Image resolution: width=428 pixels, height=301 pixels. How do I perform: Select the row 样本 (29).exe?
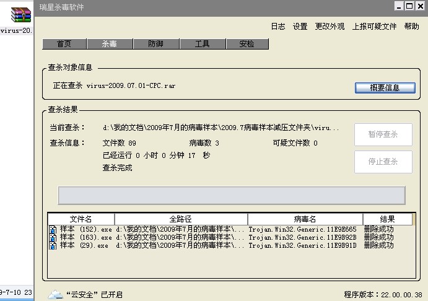click(x=232, y=245)
